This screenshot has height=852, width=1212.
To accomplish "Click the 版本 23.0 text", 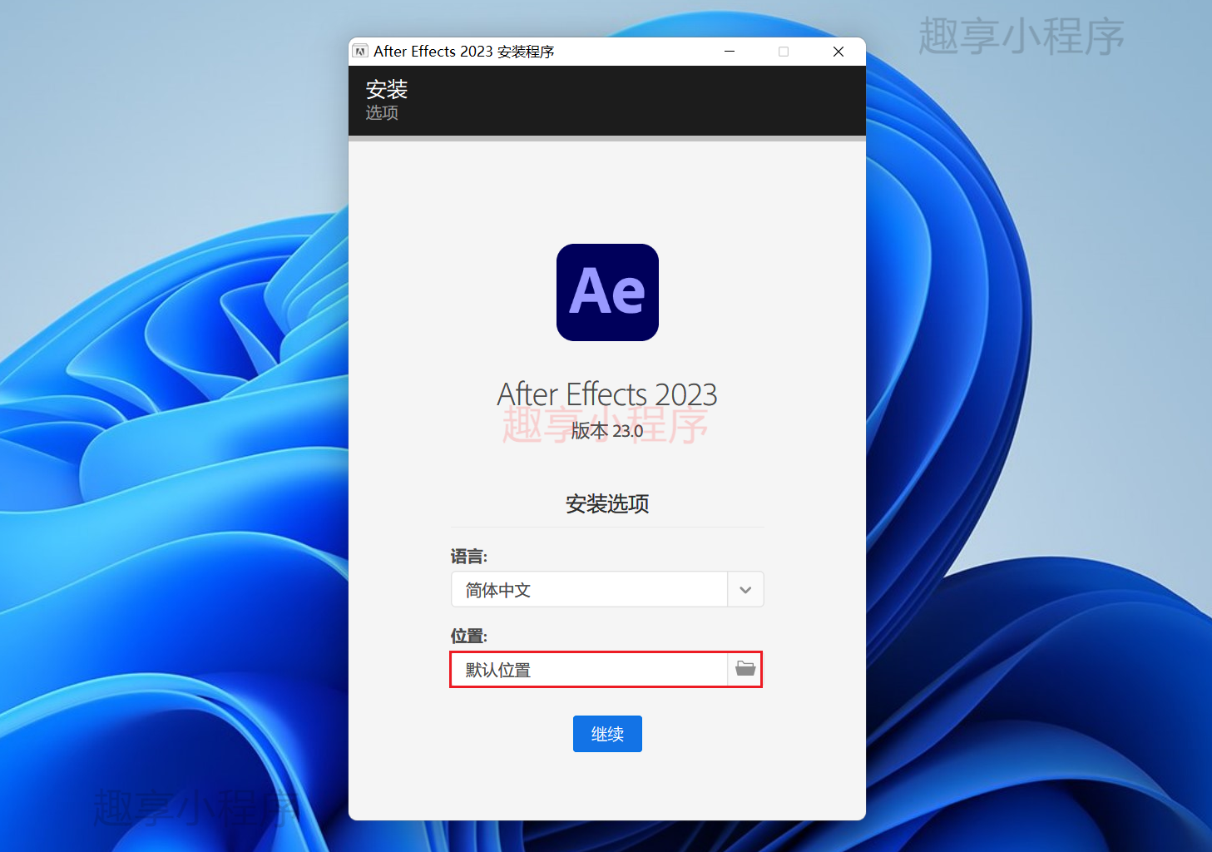I will pyautogui.click(x=607, y=431).
